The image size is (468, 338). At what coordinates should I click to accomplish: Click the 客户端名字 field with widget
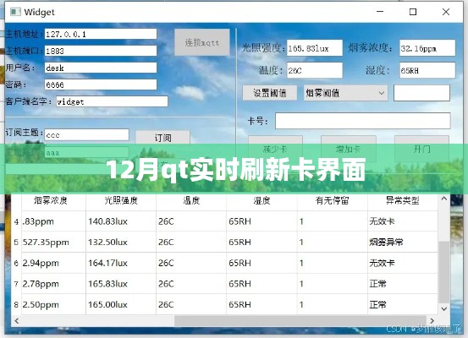[112, 101]
